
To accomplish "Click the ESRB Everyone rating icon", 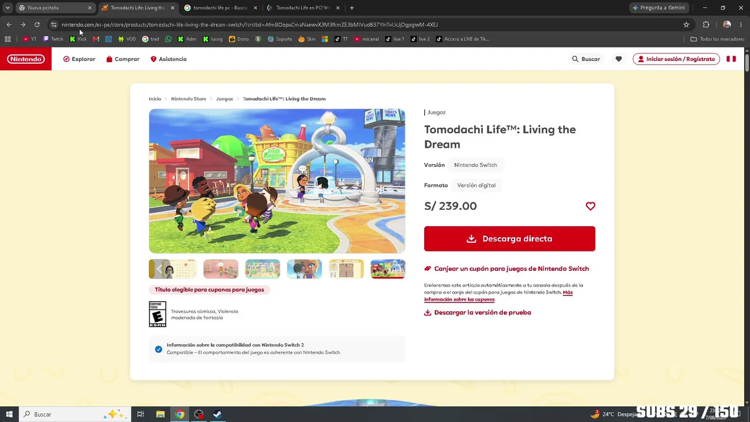I will coord(158,314).
